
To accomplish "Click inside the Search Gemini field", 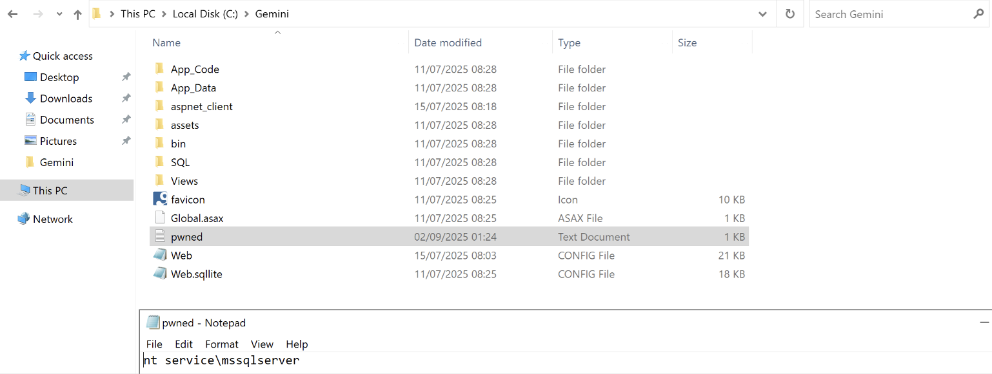I will pos(890,14).
